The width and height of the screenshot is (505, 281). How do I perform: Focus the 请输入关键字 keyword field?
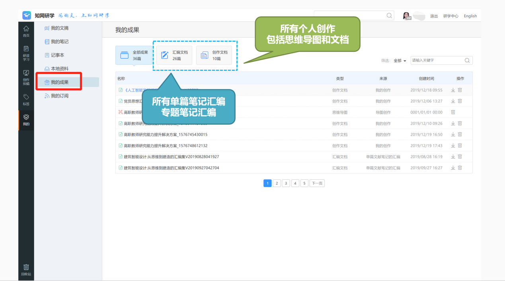(437, 61)
